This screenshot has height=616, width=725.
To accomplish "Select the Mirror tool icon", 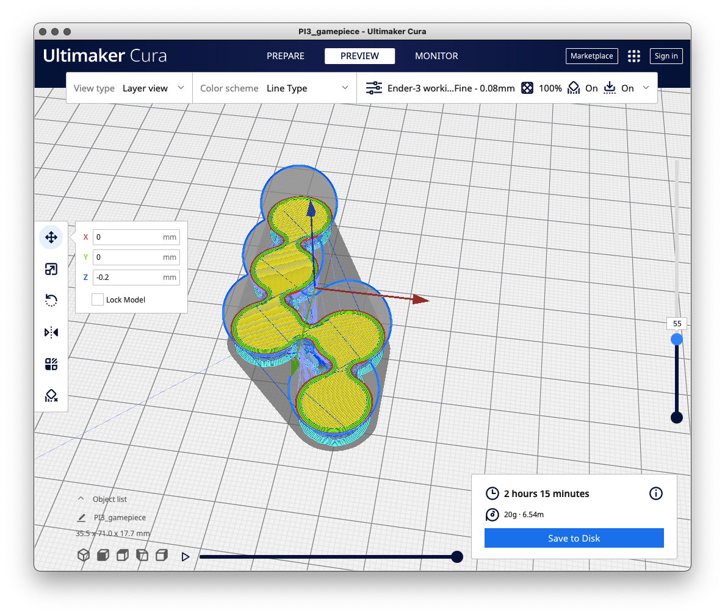I will click(51, 332).
